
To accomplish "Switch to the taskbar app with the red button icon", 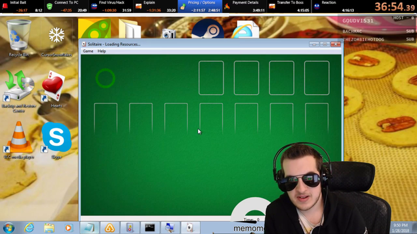I will [x=130, y=227].
